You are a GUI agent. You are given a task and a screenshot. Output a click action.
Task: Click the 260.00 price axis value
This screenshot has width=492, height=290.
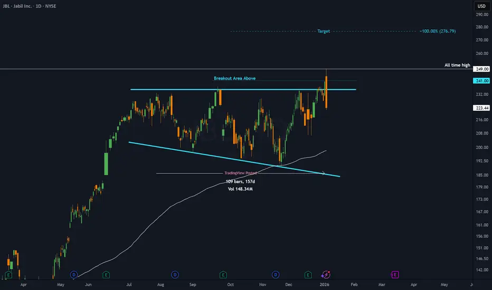pos(482,53)
